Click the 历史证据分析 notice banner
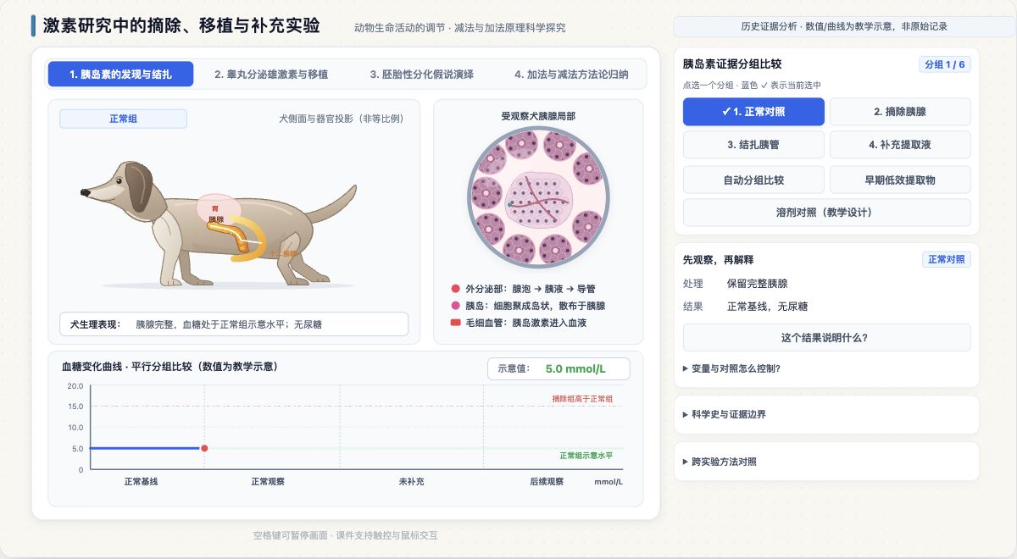Screen dimensions: 1017x559 [844, 26]
